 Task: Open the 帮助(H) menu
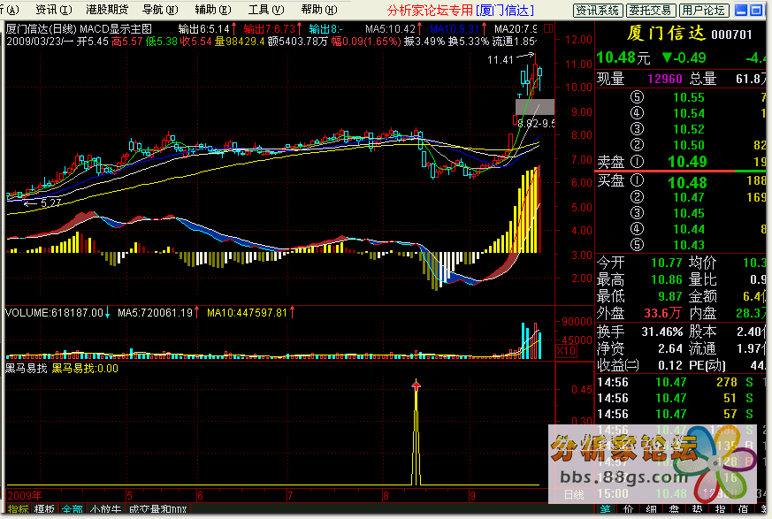[x=319, y=10]
